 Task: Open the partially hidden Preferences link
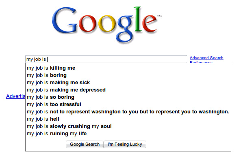click(x=201, y=62)
